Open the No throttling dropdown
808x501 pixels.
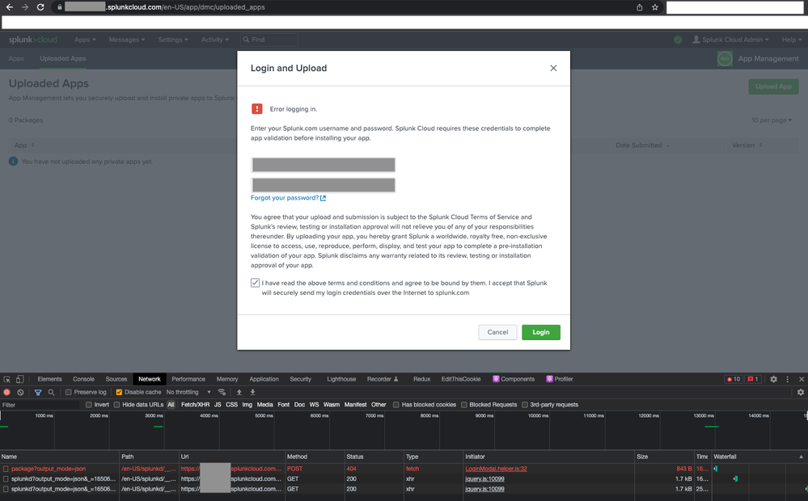click(x=188, y=393)
